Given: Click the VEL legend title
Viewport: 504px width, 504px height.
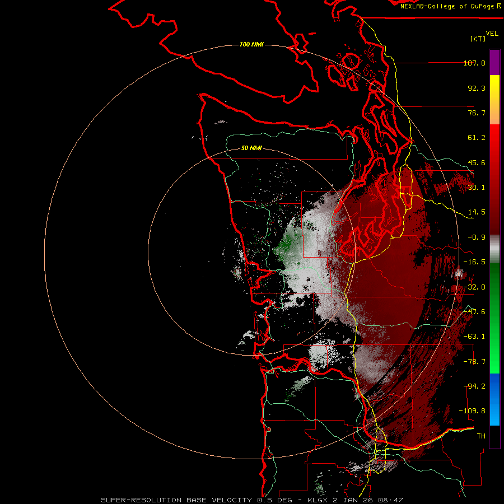Looking at the screenshot, I should (x=492, y=34).
